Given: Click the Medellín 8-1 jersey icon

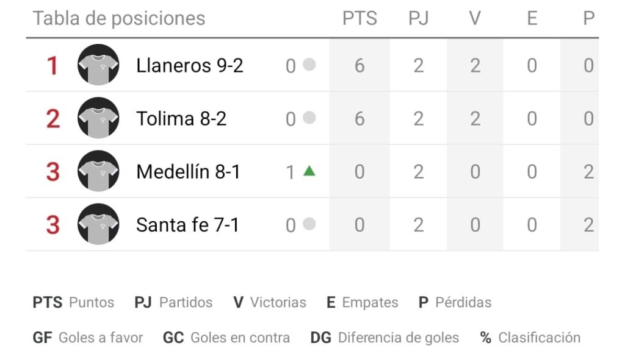Looking at the screenshot, I should [98, 171].
